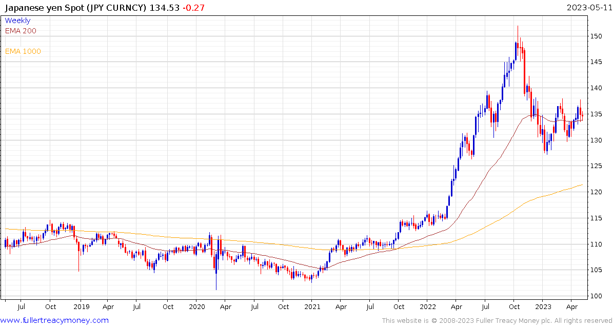
Task: Click the latest candle at the chart's right edge
Action: point(583,116)
